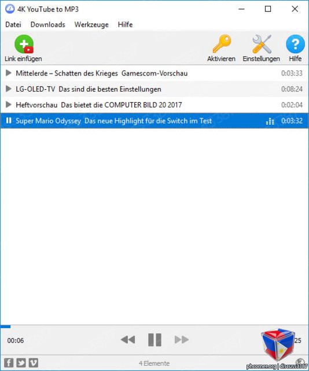
Task: Click the 0:03:32 duration value
Action: (292, 121)
